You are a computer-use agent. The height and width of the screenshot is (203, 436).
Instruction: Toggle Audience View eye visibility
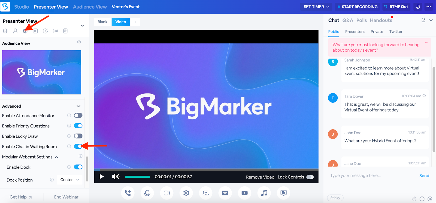79,42
